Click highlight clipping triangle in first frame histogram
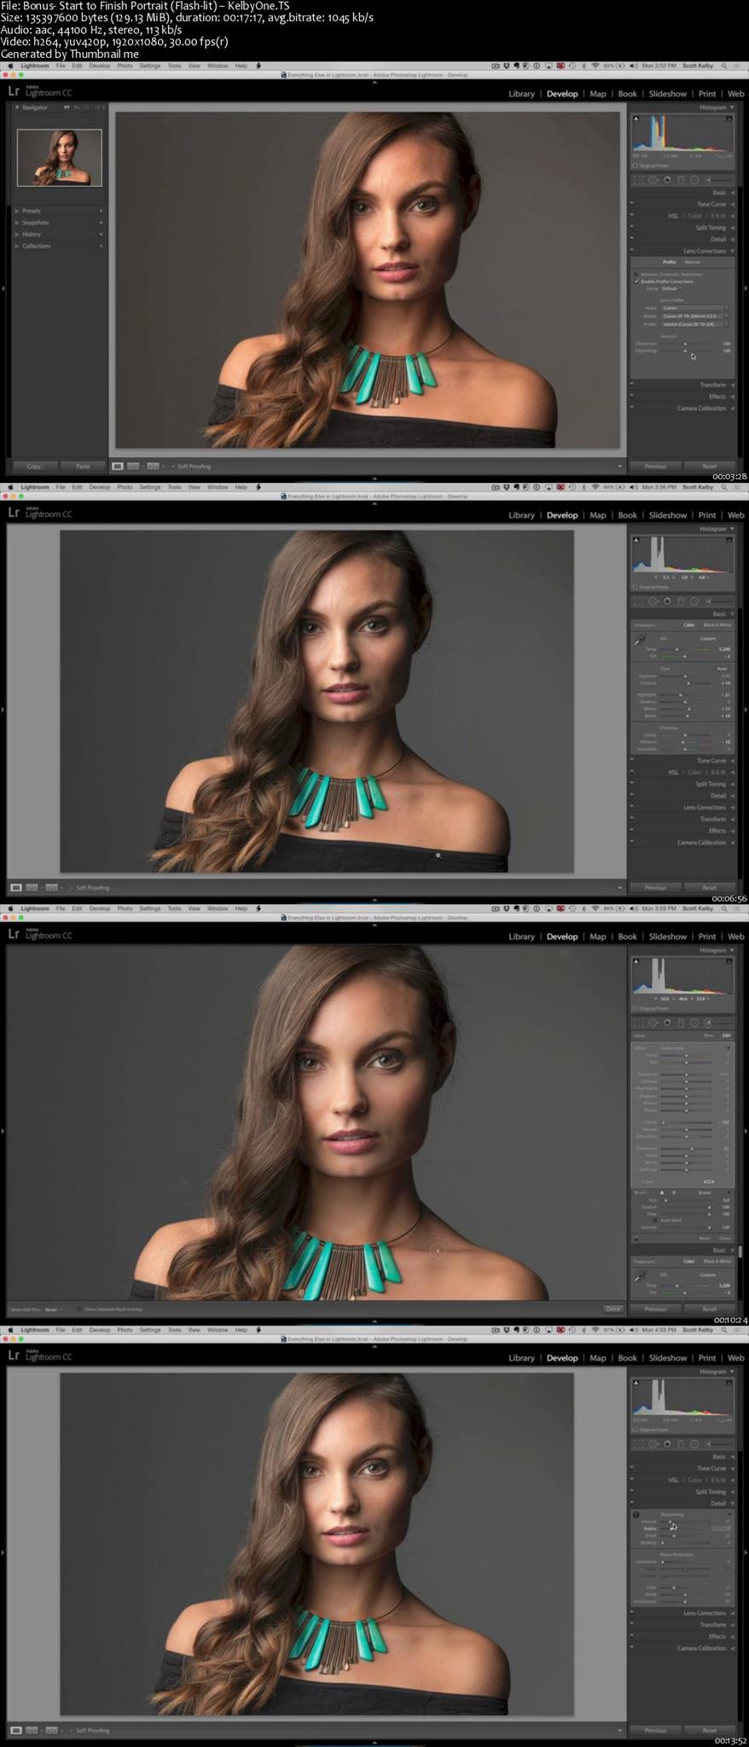Screen dimensions: 749x1747 729,119
